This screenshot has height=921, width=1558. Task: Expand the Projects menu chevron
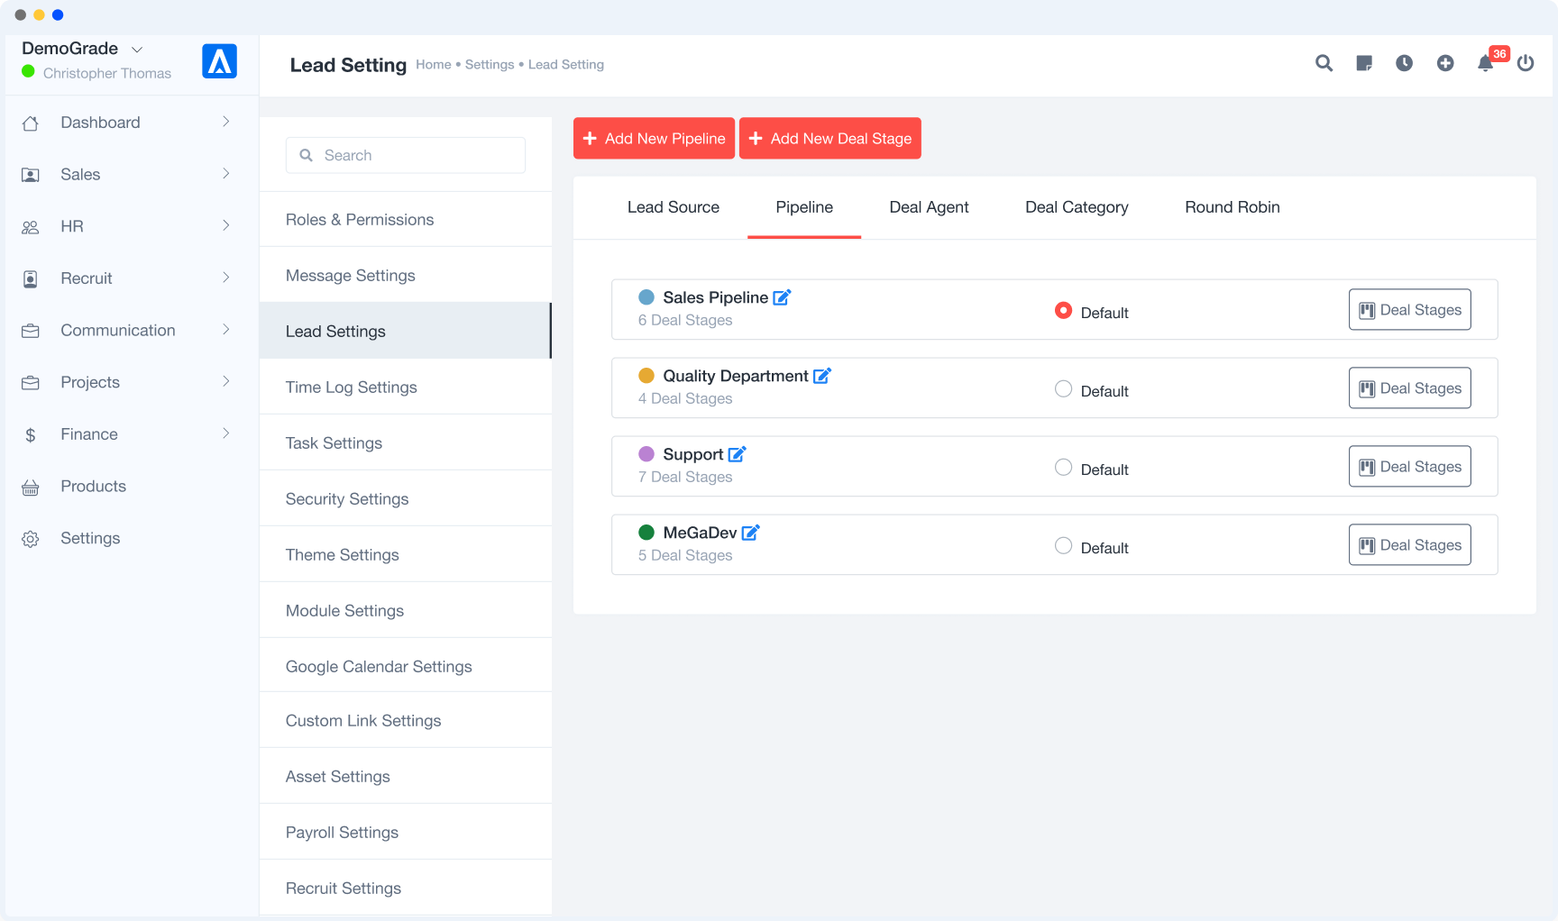tap(226, 381)
